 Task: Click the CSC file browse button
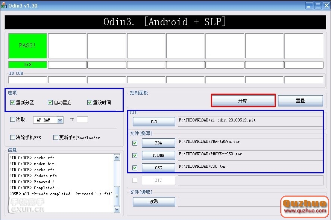point(158,168)
